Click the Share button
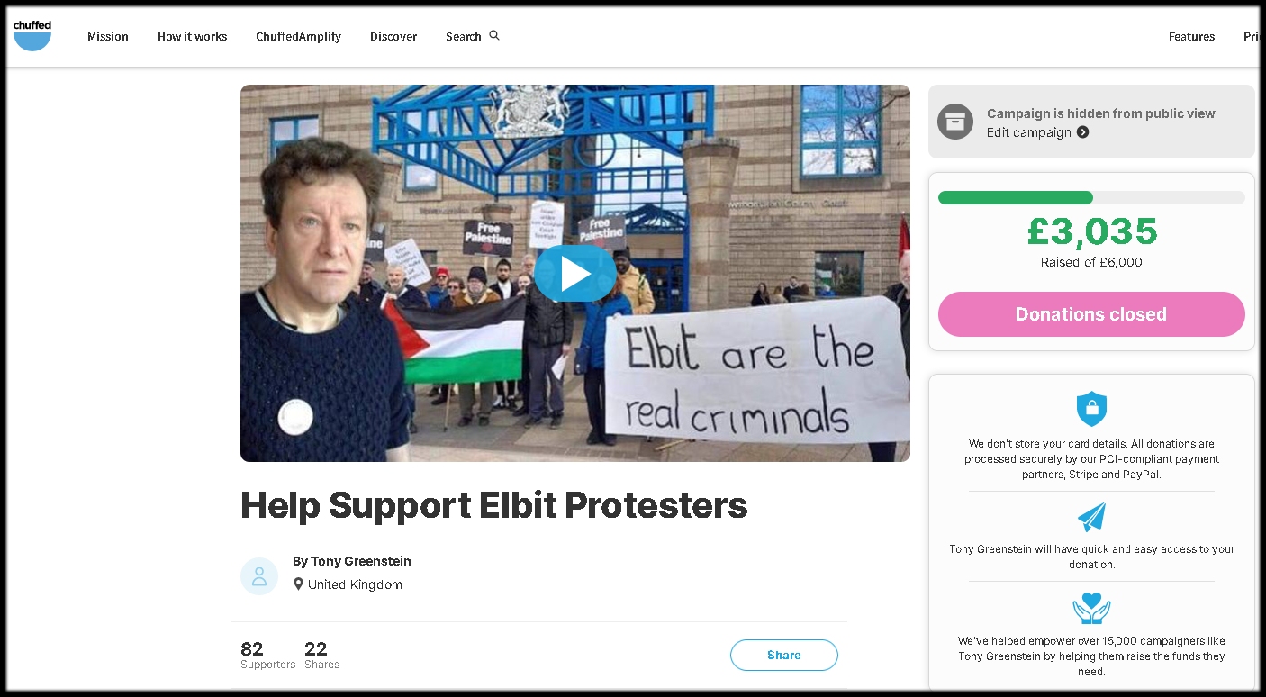 tap(783, 656)
